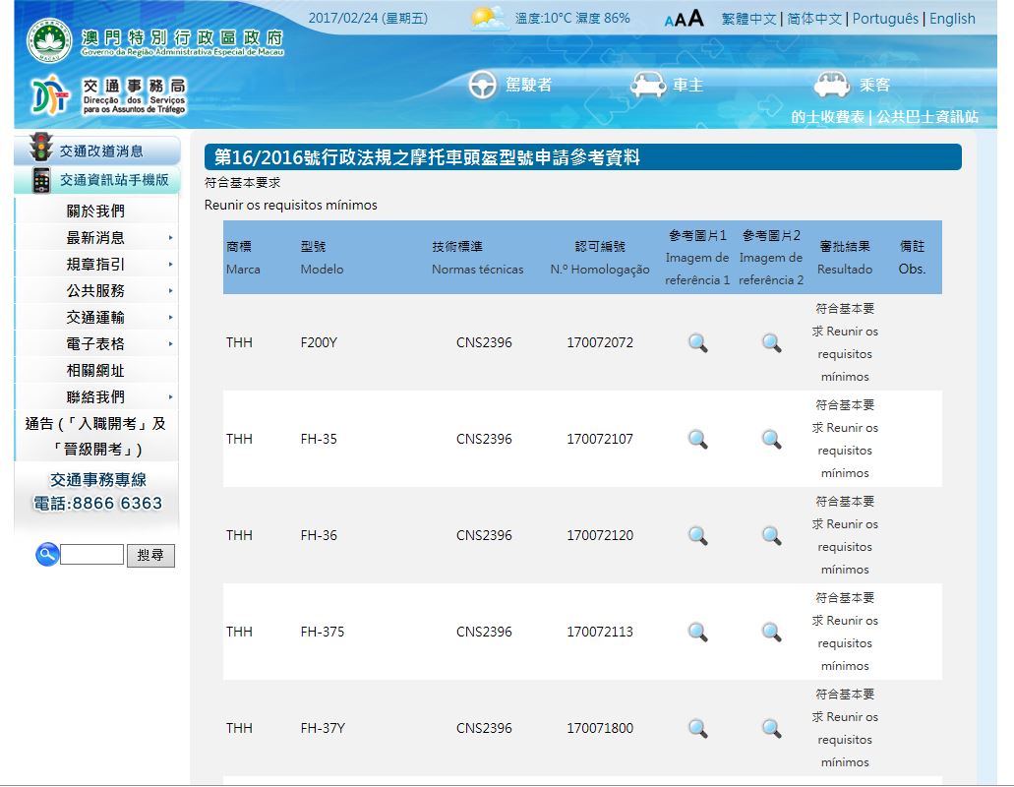
Task: Switch language to English
Action: 952,19
